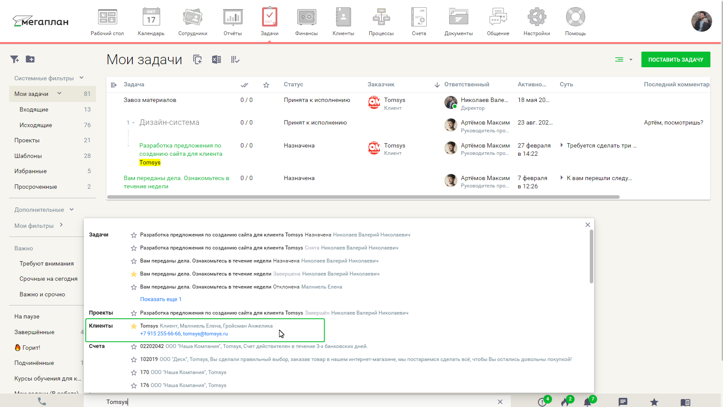Open the Задачи section
Screen dimensions: 723x407
[269, 22]
